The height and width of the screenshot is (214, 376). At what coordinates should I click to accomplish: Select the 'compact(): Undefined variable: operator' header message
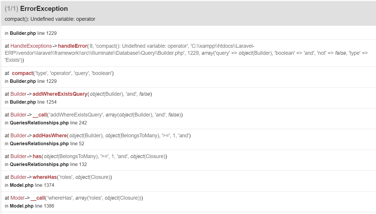pyautogui.click(x=50, y=19)
